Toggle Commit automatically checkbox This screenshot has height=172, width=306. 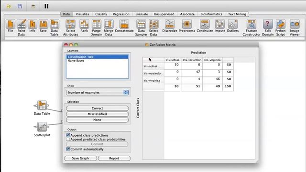tap(68, 149)
